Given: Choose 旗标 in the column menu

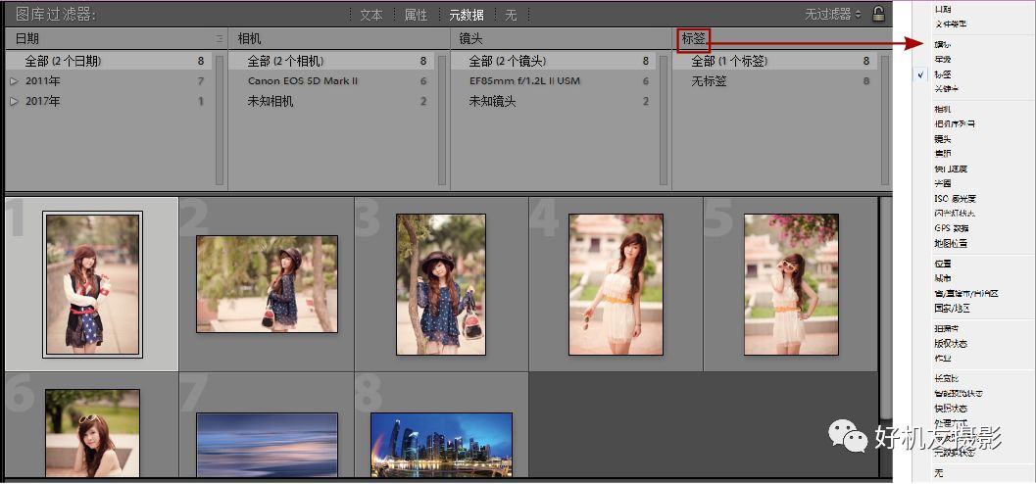Looking at the screenshot, I should (x=943, y=45).
